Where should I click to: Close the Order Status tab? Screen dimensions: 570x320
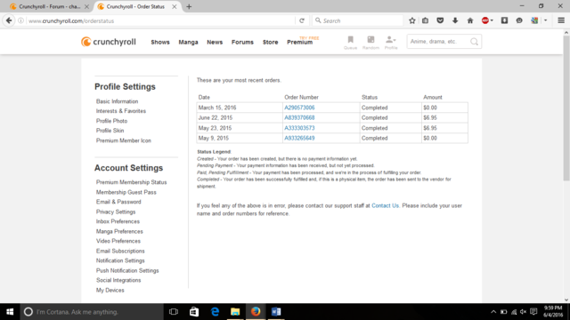[175, 6]
